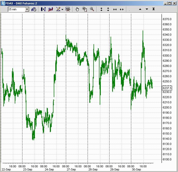The image size is (178, 172).
Task: Minimize the FDAX chart window
Action: point(166,3)
